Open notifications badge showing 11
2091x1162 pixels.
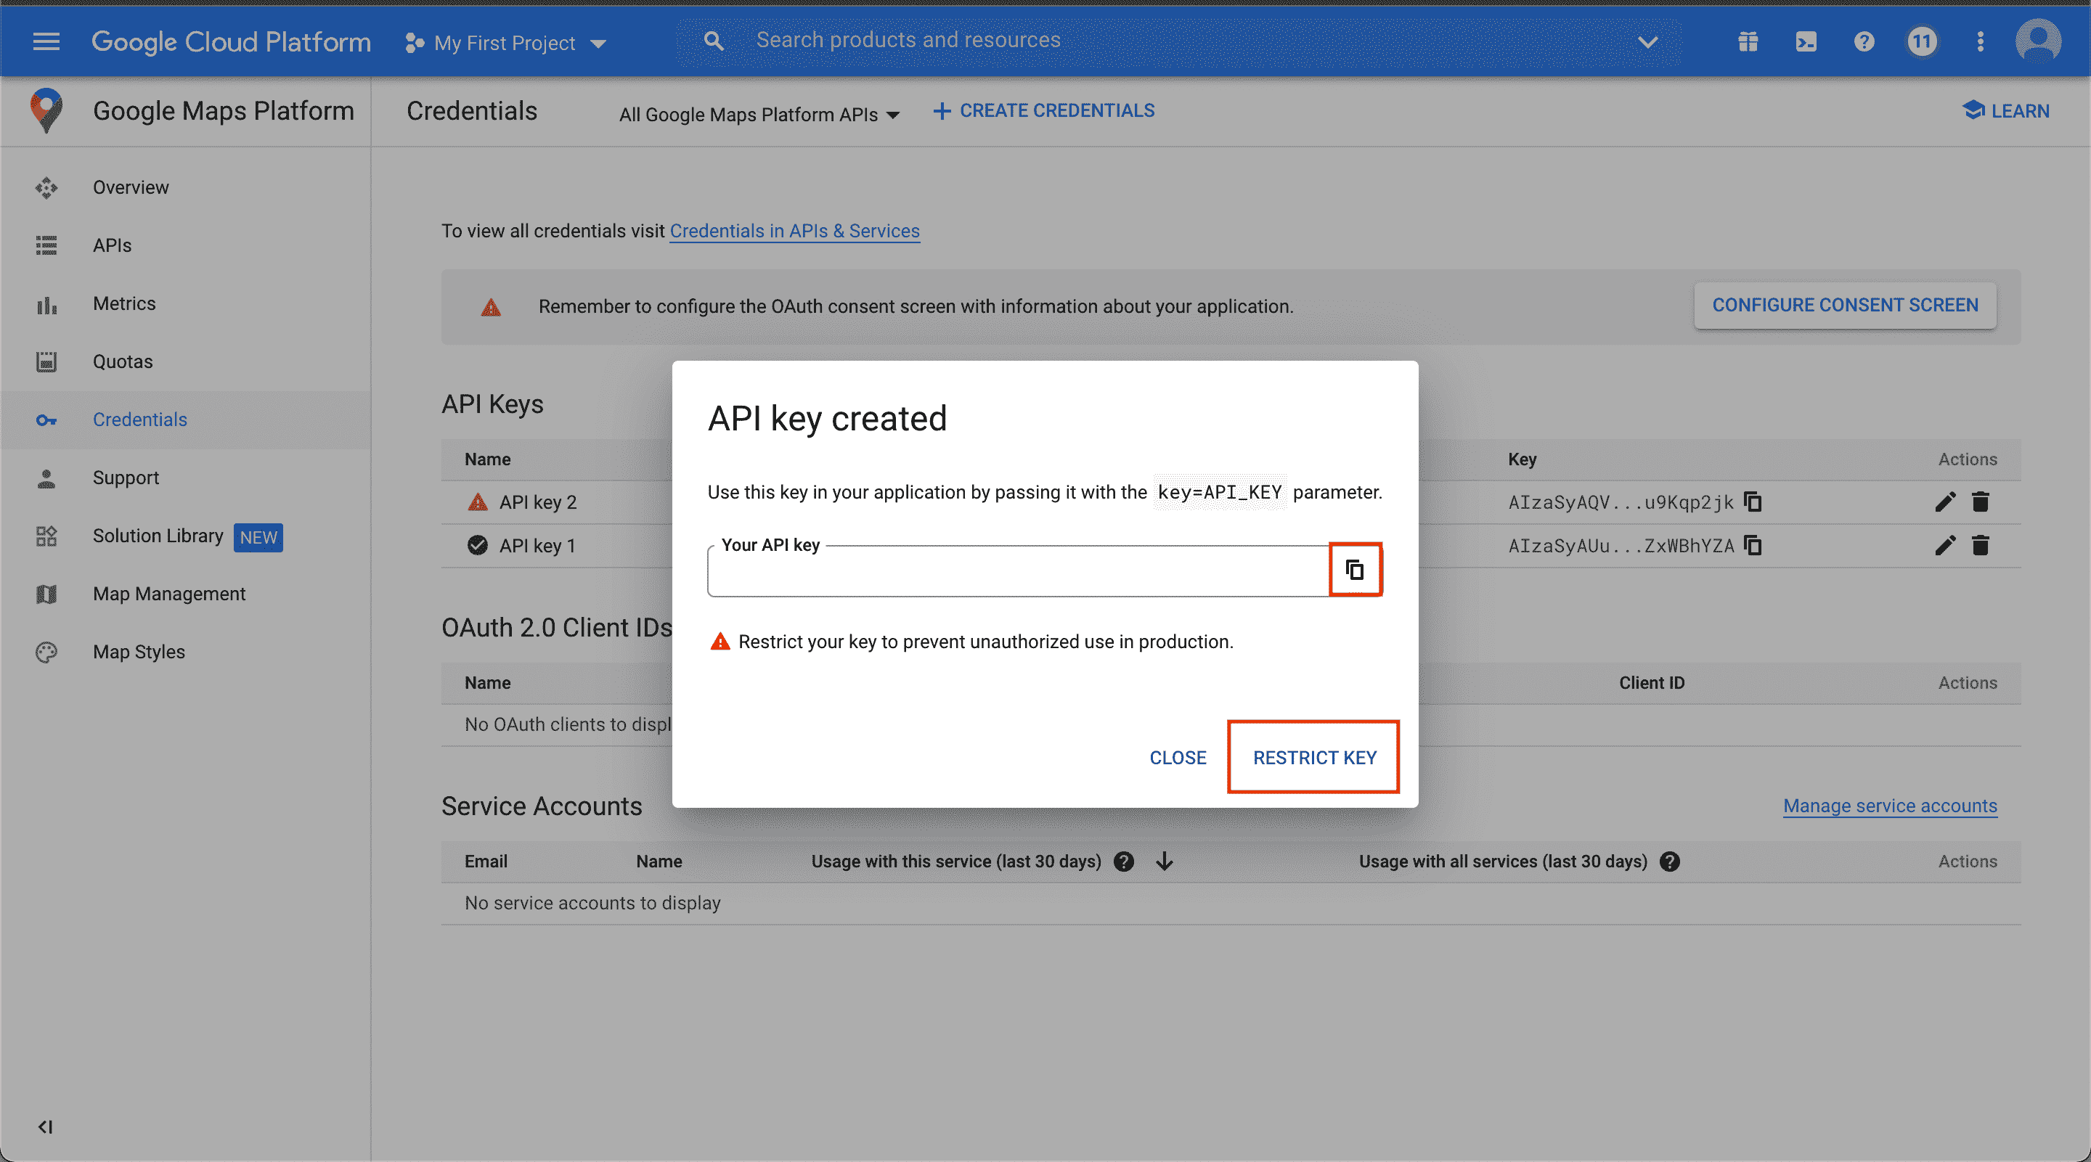[1922, 41]
